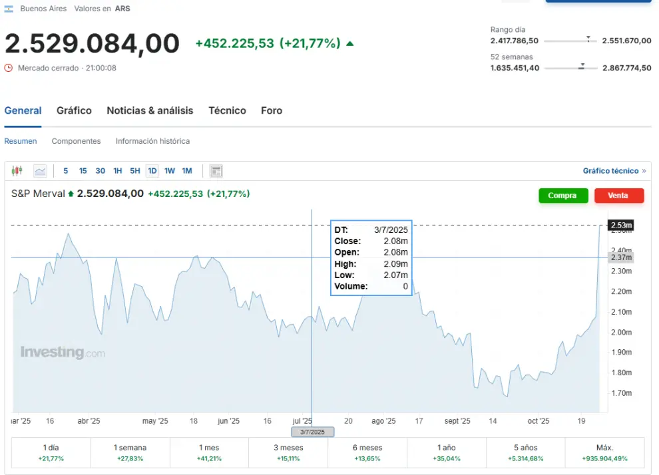Open the chart news/table icon

tap(216, 171)
